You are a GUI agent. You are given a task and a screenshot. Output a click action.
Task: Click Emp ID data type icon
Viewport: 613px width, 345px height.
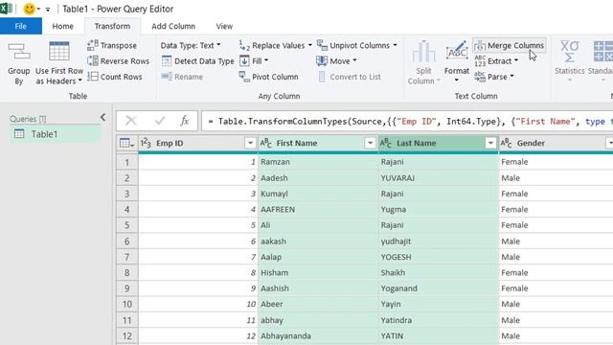click(146, 143)
